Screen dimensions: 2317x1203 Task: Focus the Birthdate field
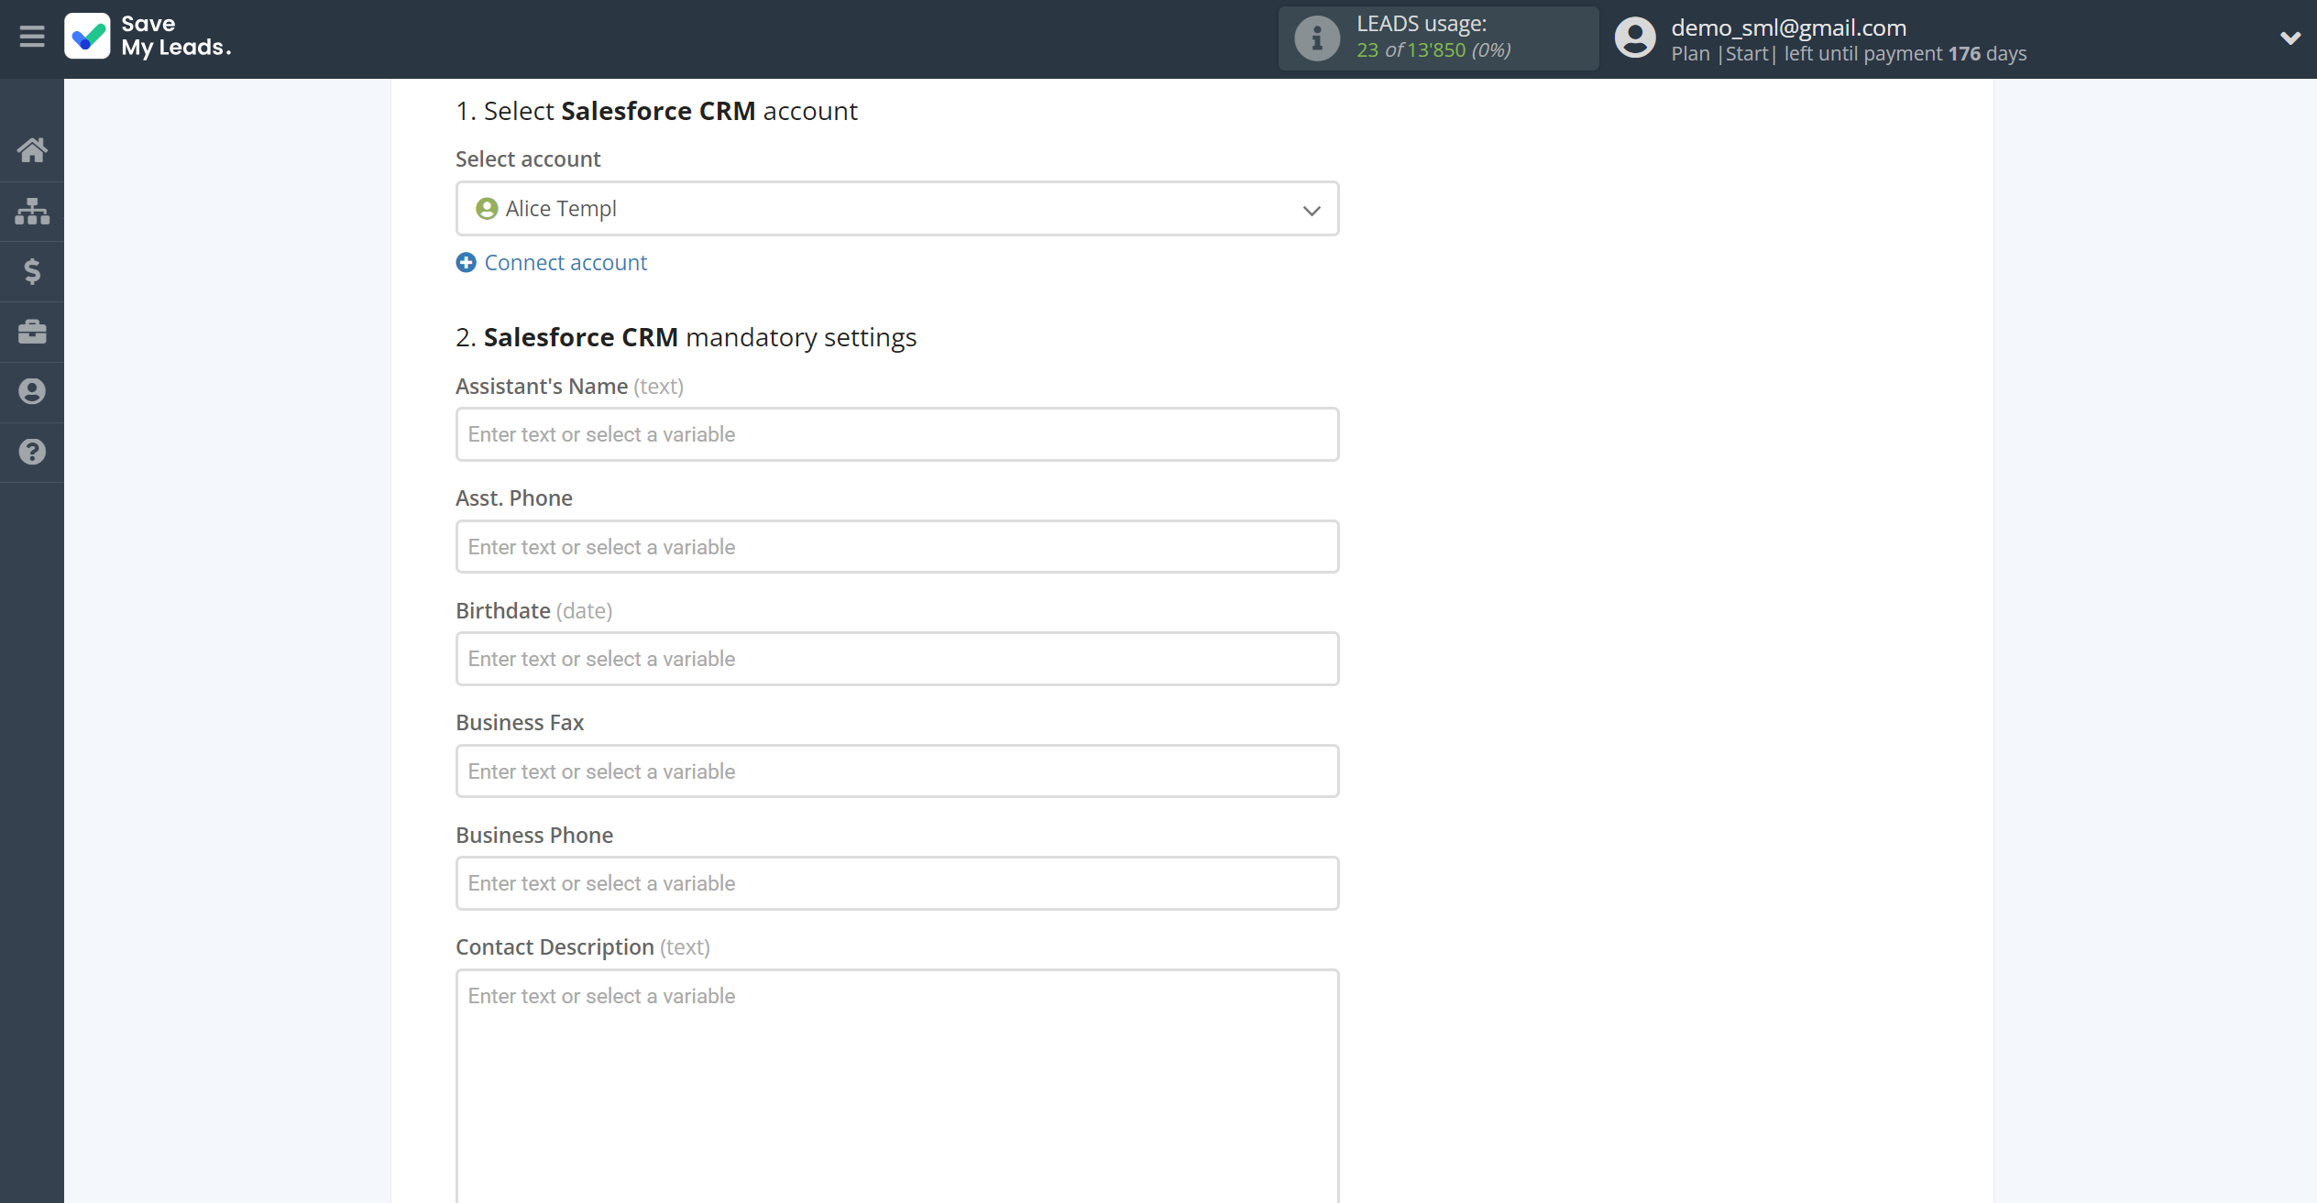pos(897,659)
